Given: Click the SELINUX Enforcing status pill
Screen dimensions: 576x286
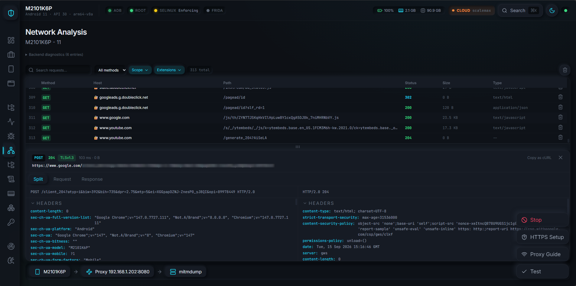Looking at the screenshot, I should click(176, 11).
